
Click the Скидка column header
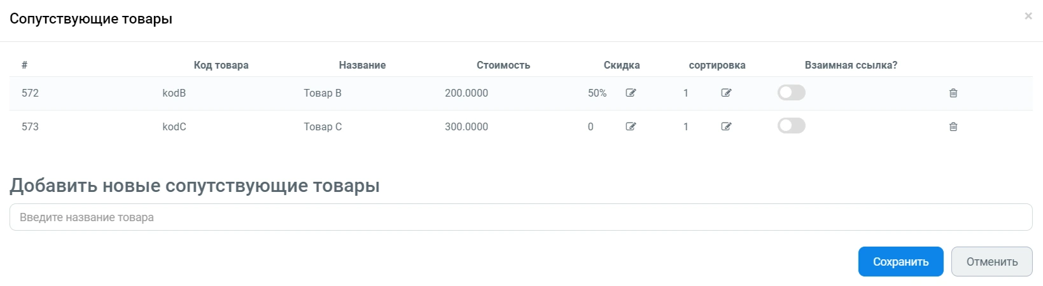(622, 65)
